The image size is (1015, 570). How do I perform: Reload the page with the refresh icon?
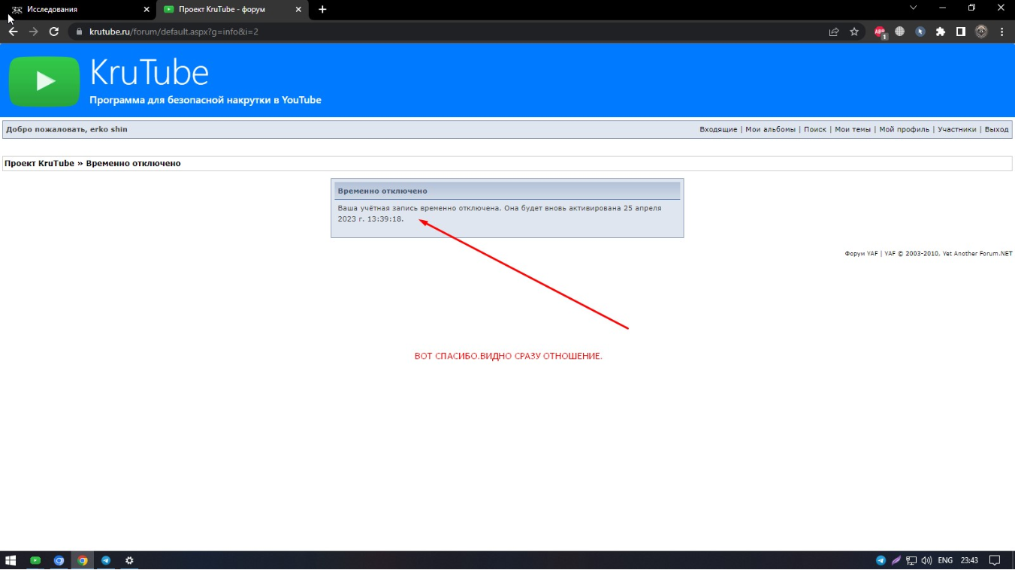click(54, 32)
